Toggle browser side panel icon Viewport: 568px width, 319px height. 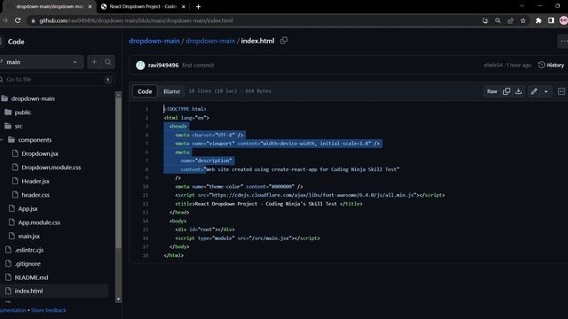point(551,20)
